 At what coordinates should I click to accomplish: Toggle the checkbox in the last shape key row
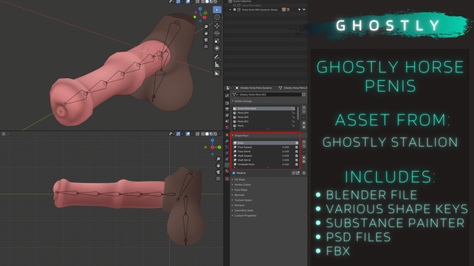[297, 164]
